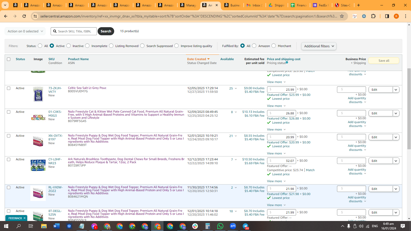The width and height of the screenshot is (411, 231).
Task: Open WhatsApp from the taskbar
Action: (x=220, y=226)
